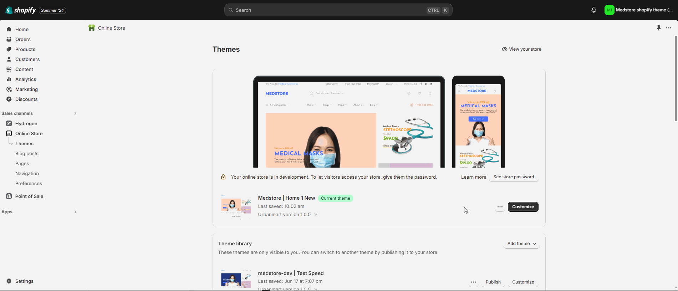The image size is (678, 291).
Task: Open Blog posts under Online Store
Action: click(27, 153)
